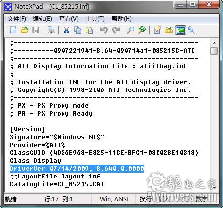223x208 pixels.
Task: Click the Provider=%ATI% line
Action: 37,145
